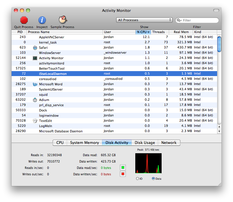Click the red Data written color swatch
This screenshot has width=233, height=202.
pos(123,174)
